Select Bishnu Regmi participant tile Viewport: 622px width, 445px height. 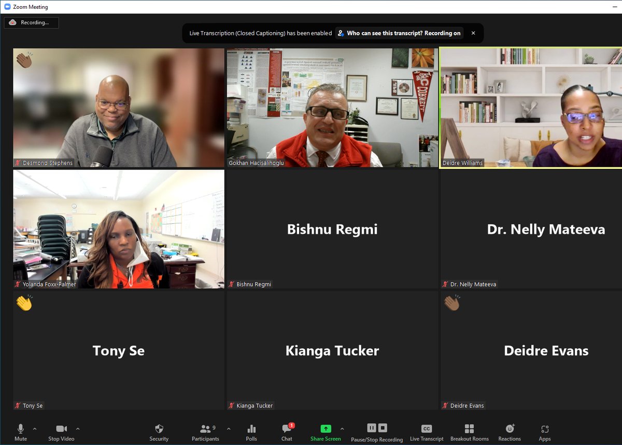332,229
